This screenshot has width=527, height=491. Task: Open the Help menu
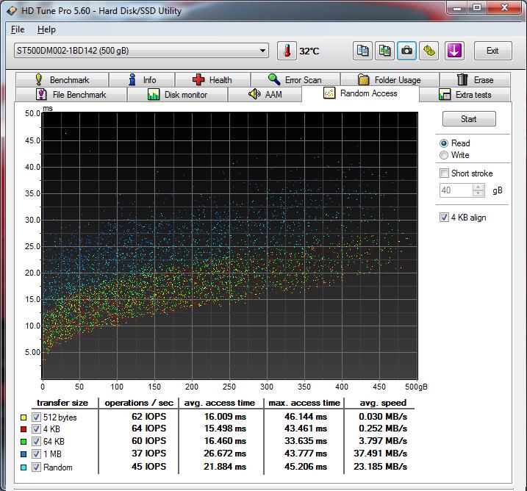pyautogui.click(x=46, y=29)
